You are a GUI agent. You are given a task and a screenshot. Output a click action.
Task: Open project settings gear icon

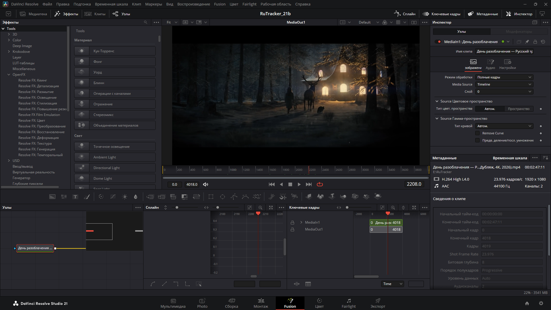point(541,303)
